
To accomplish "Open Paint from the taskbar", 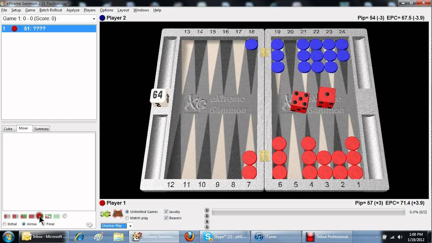I will pyautogui.click(x=99, y=237).
